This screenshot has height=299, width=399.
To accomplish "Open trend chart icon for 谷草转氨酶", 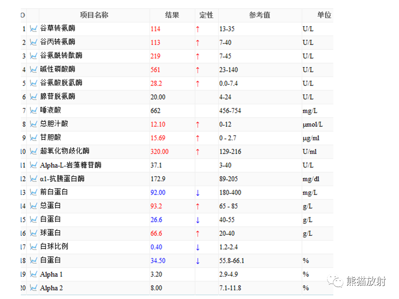I will 33,29.
